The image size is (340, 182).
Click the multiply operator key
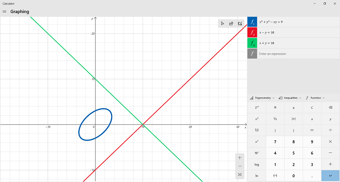pos(330,141)
